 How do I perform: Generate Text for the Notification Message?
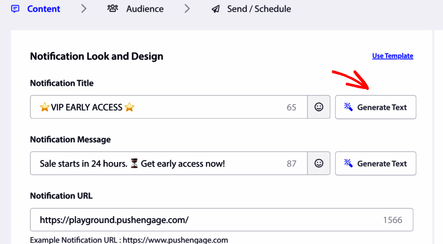375,163
